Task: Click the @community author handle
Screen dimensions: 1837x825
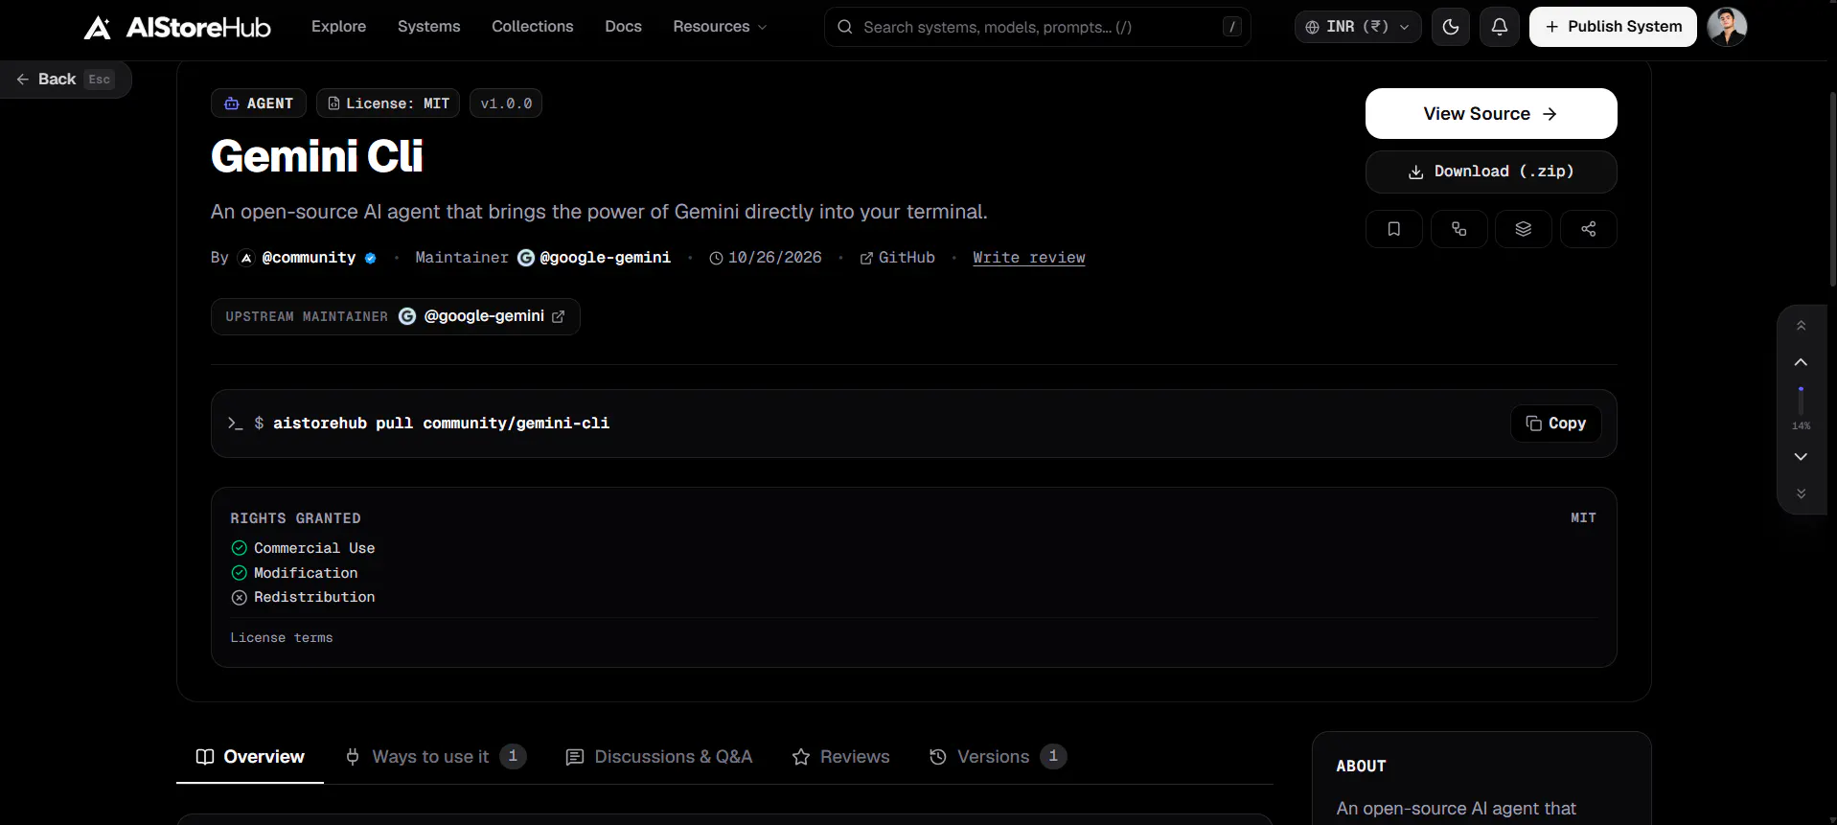Action: pos(309,258)
